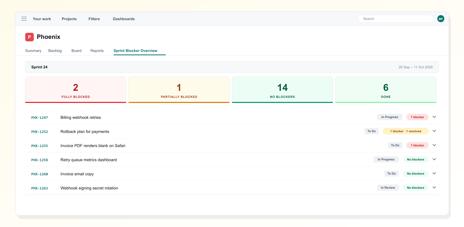Expand the PHX-1258 row chevron

(x=434, y=159)
